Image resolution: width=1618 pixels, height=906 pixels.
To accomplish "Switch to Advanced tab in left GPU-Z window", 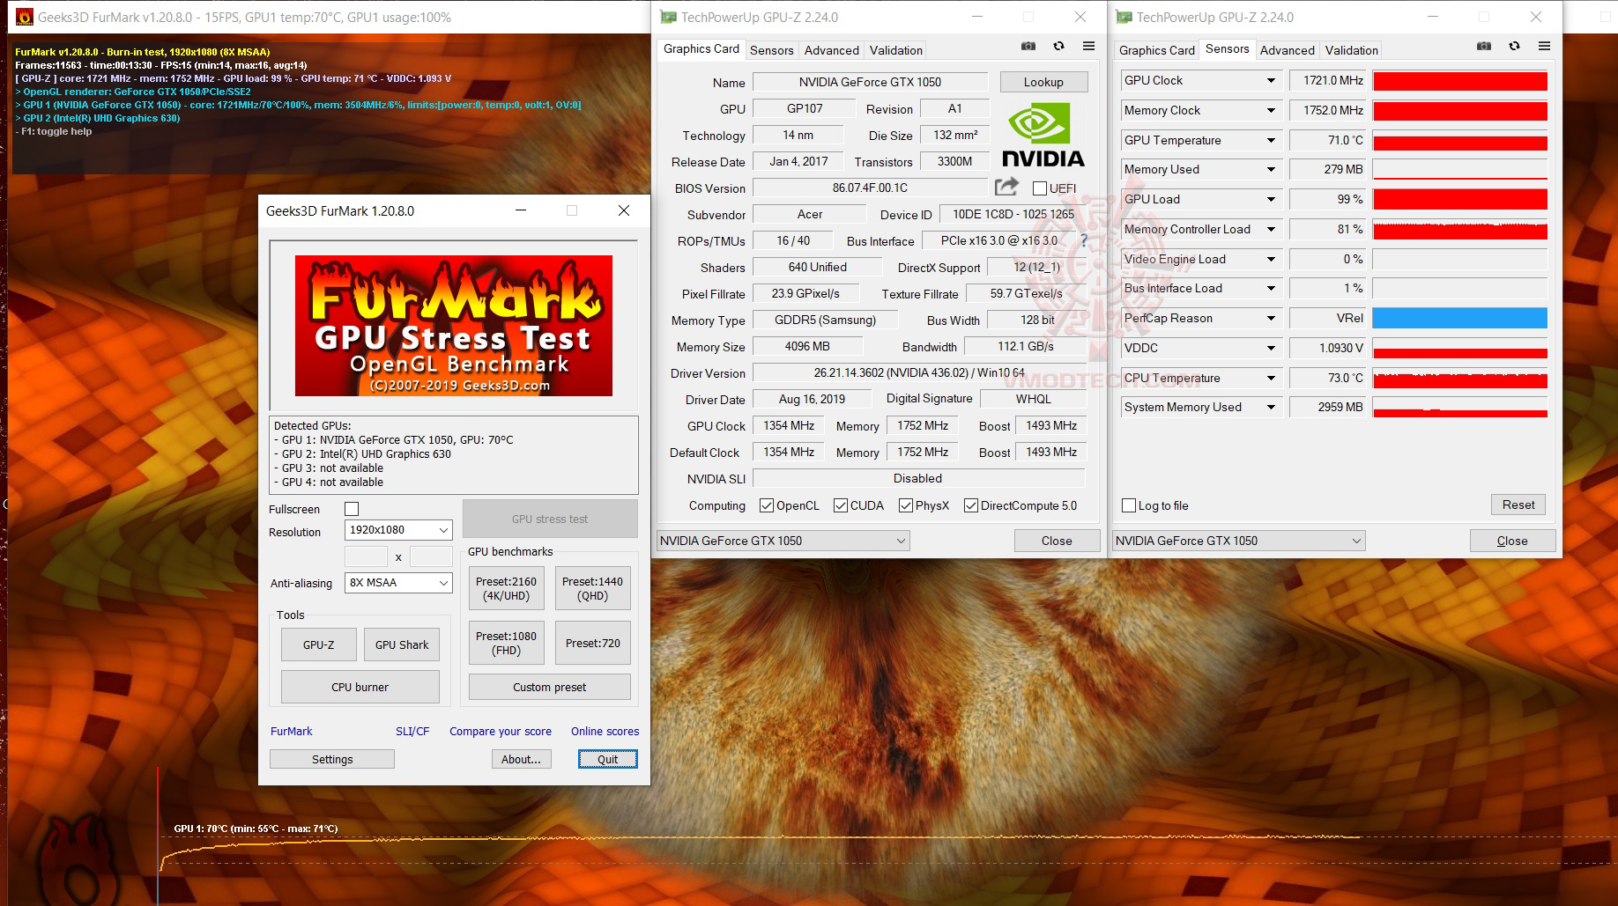I will click(831, 50).
